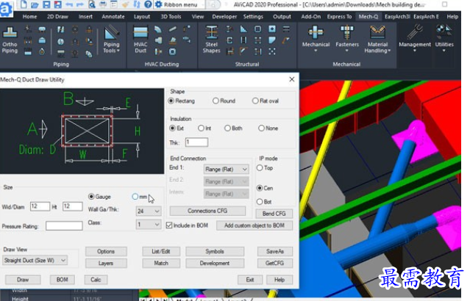Launch the Ortho Piping tool
Viewport: 470px width, 301px height.
coord(10,40)
